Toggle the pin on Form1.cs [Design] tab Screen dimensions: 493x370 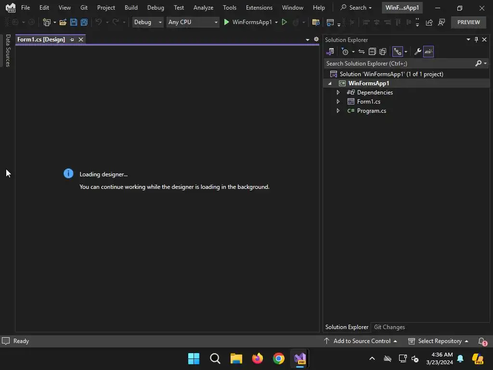pyautogui.click(x=72, y=40)
